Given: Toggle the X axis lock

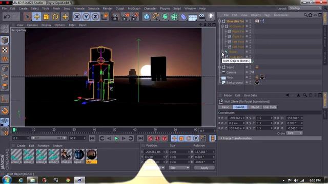Looking at the screenshot, I should tap(77, 17).
